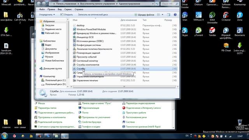Click the µTorrent desktop icon

[198, 32]
